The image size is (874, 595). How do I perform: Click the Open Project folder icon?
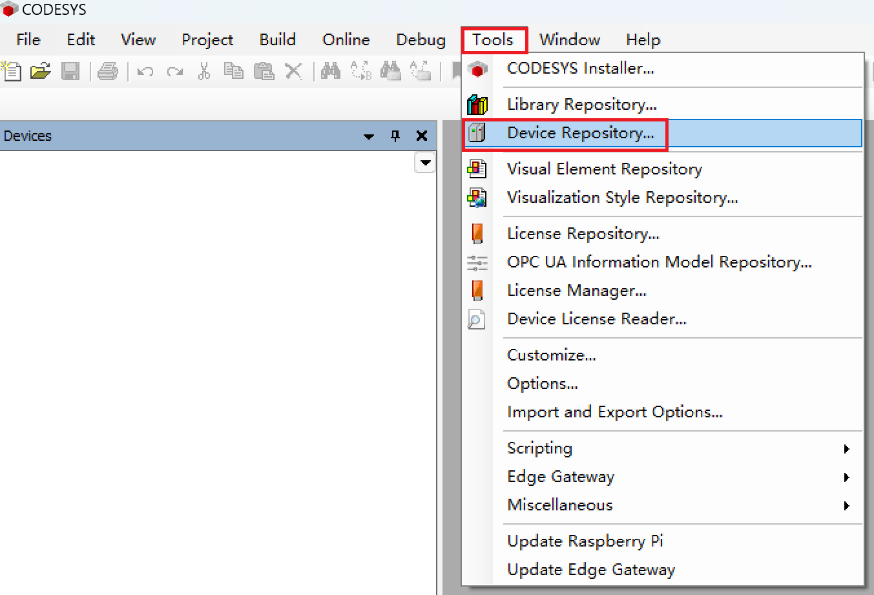coord(40,70)
